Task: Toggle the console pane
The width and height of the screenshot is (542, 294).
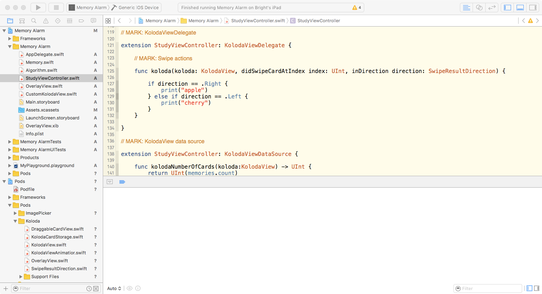Action: [x=536, y=288]
